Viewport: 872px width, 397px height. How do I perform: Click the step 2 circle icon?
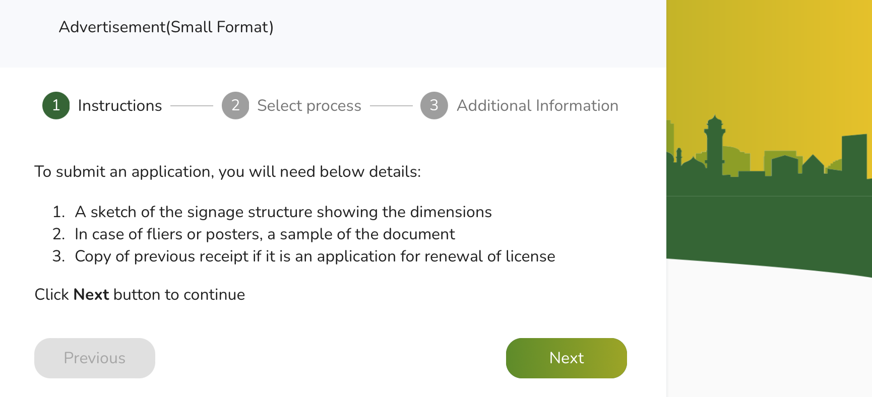(x=235, y=105)
